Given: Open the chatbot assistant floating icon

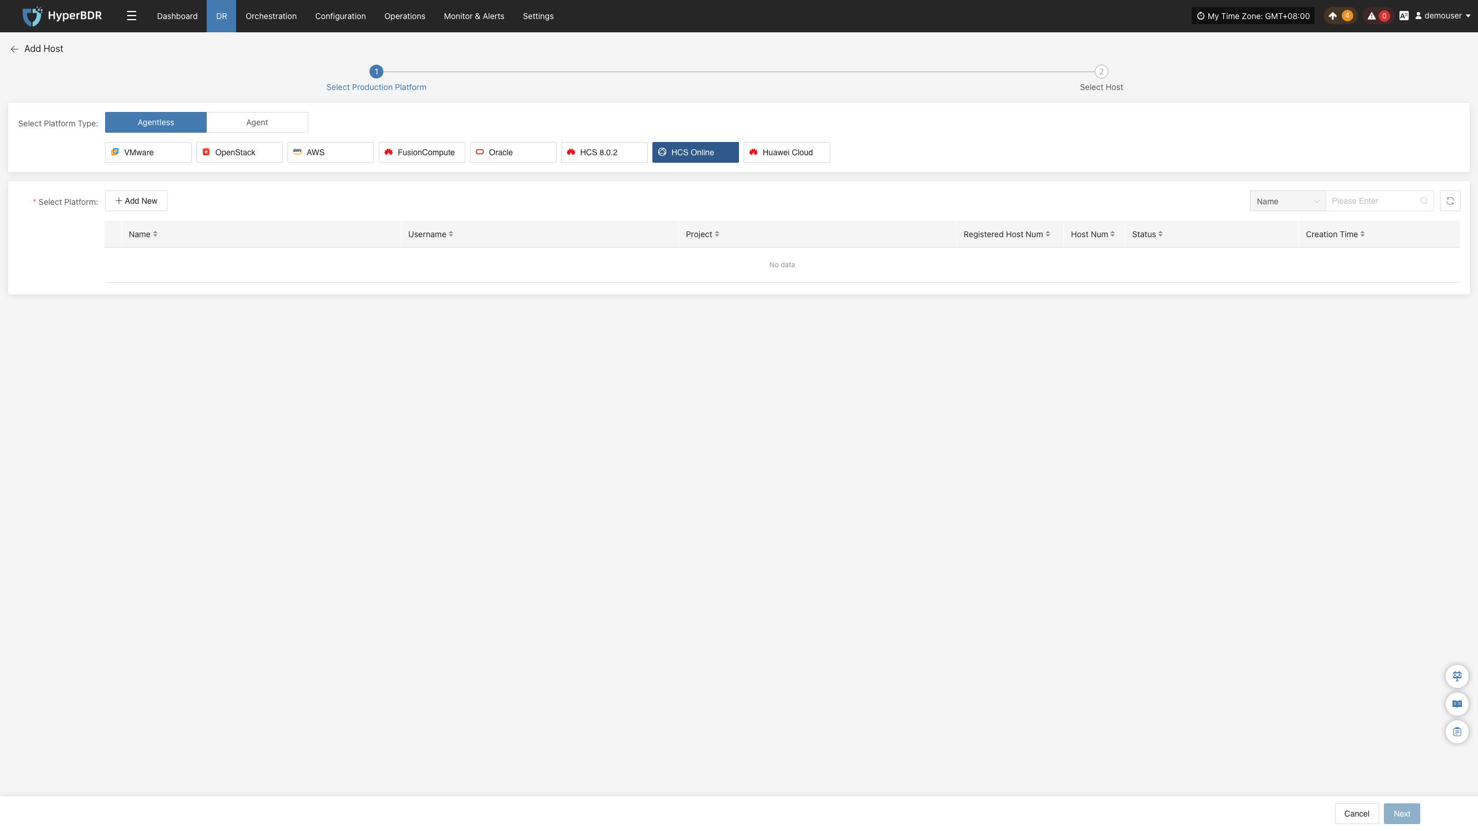Looking at the screenshot, I should [x=1457, y=676].
